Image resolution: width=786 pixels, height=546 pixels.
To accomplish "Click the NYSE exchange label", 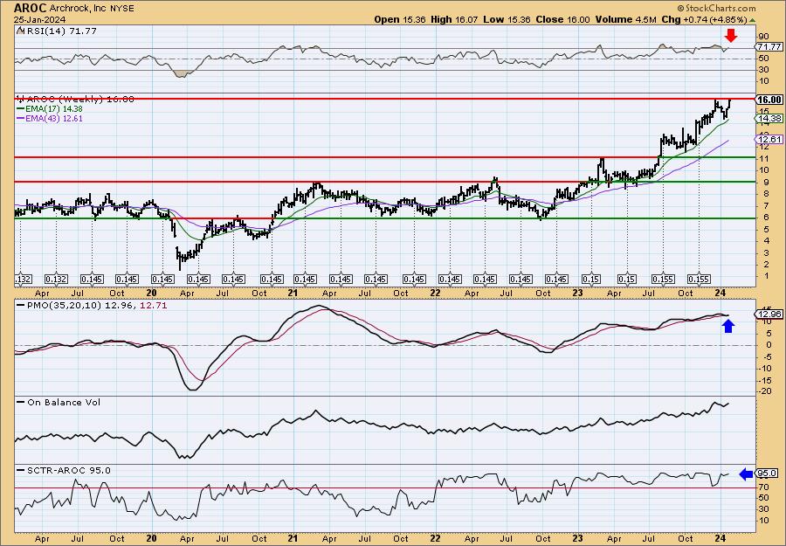I will click(x=123, y=9).
